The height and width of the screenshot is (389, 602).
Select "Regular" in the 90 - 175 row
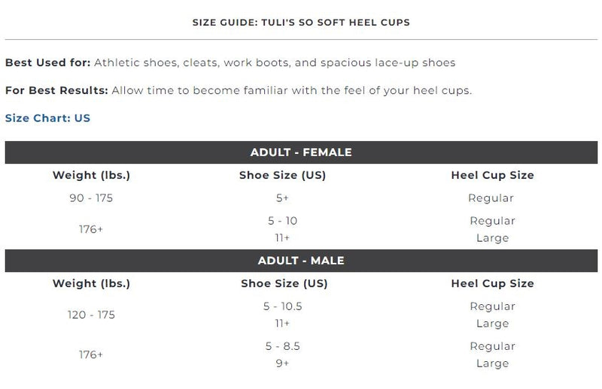[x=491, y=198]
